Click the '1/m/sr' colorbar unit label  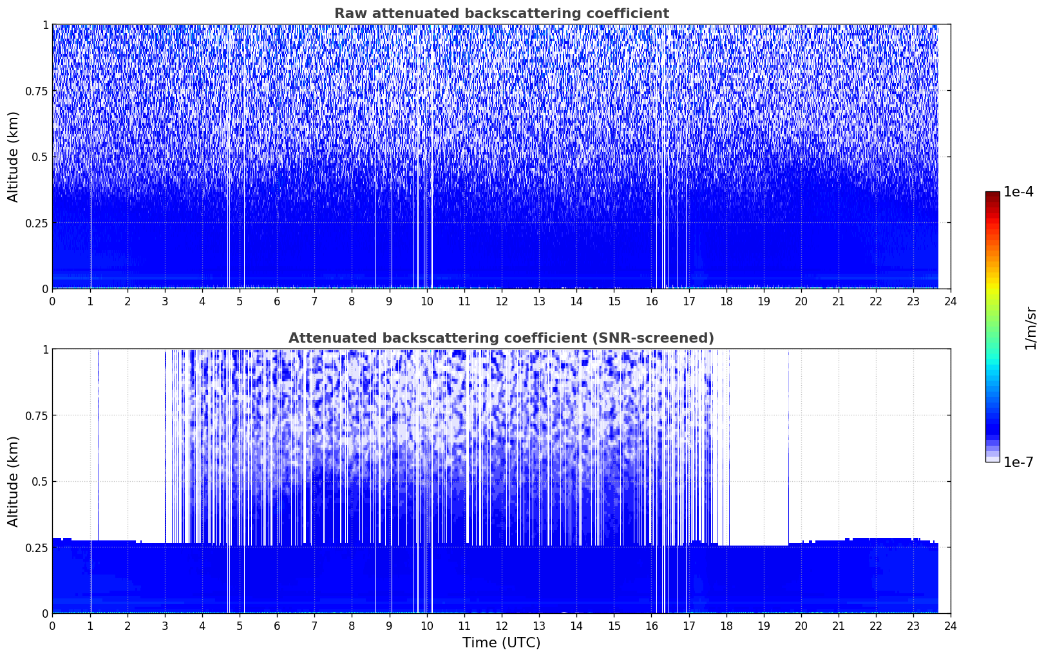1030,327
